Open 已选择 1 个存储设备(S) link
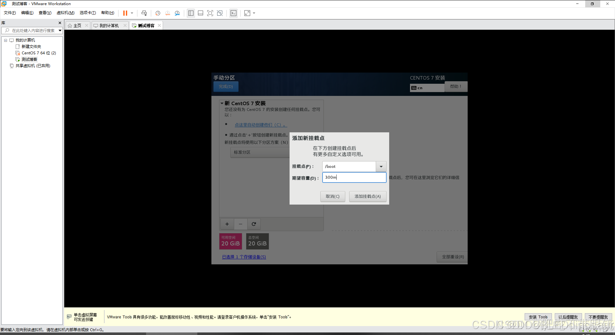Viewport: 615px width, 335px height. (x=244, y=257)
